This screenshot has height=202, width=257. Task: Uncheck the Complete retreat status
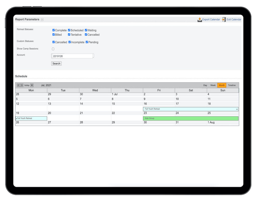(53, 30)
